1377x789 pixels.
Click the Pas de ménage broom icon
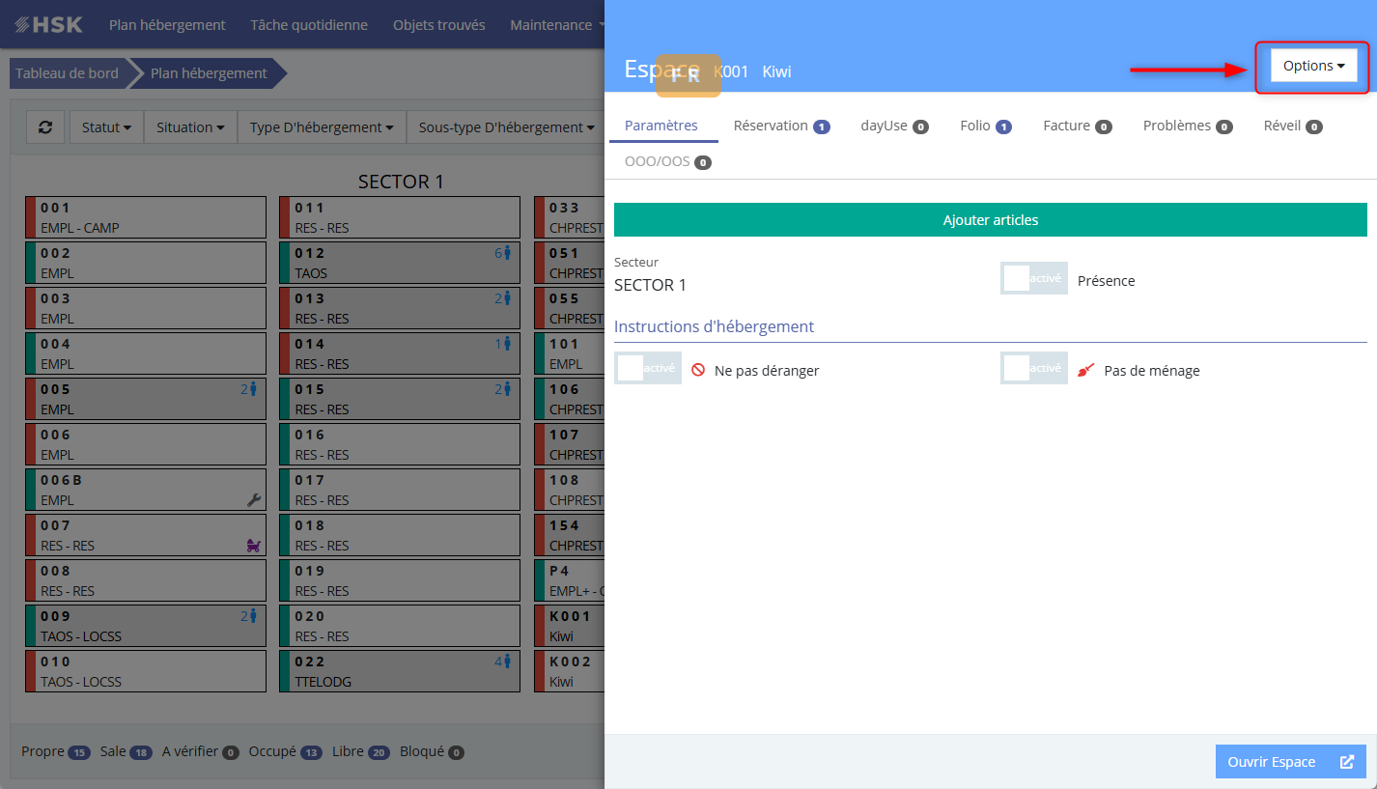(x=1086, y=370)
